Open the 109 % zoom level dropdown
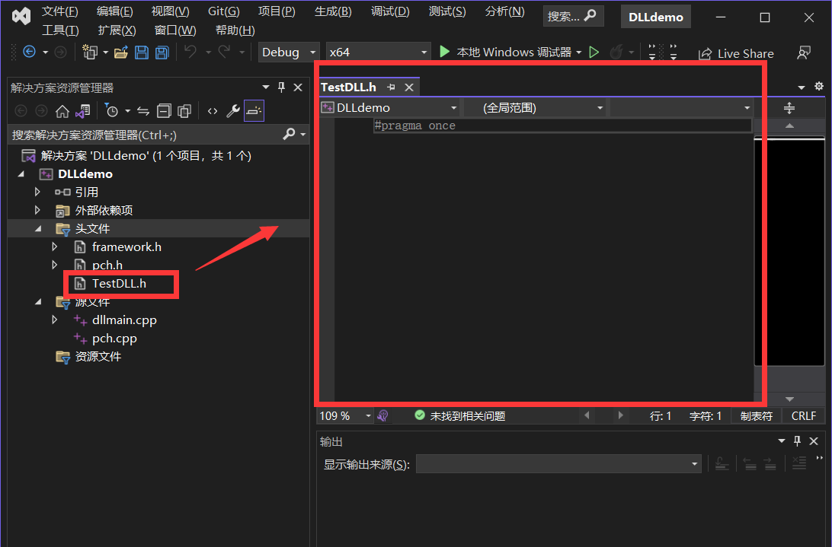The image size is (832, 547). point(345,416)
